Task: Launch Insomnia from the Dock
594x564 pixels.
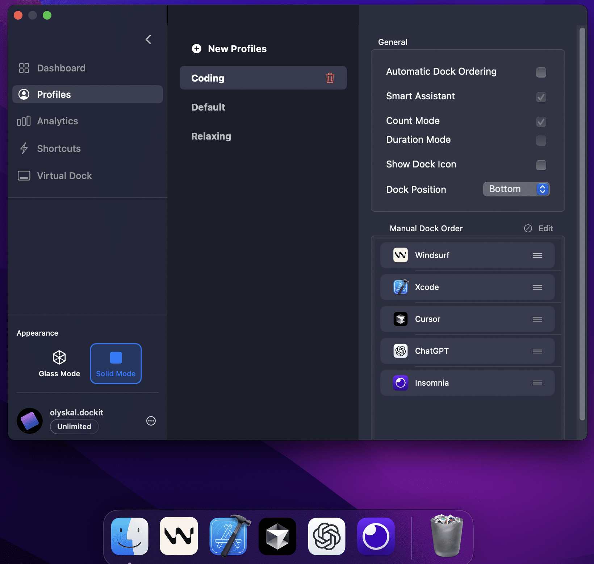Action: [x=376, y=536]
